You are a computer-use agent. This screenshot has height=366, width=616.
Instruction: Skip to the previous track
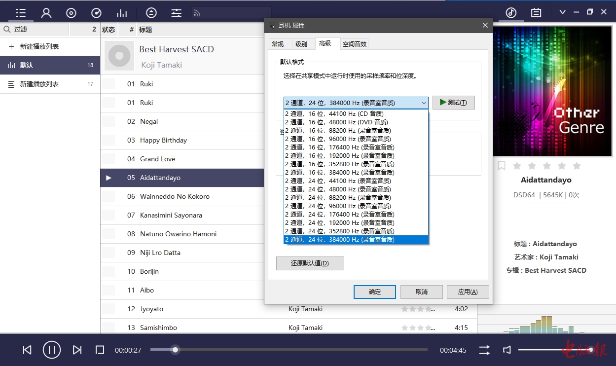[x=27, y=350]
